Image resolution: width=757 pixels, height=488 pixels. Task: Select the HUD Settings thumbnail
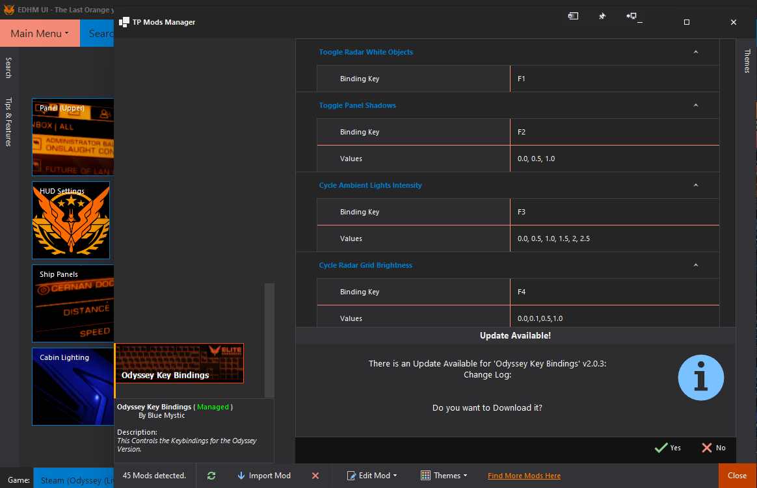coord(71,220)
